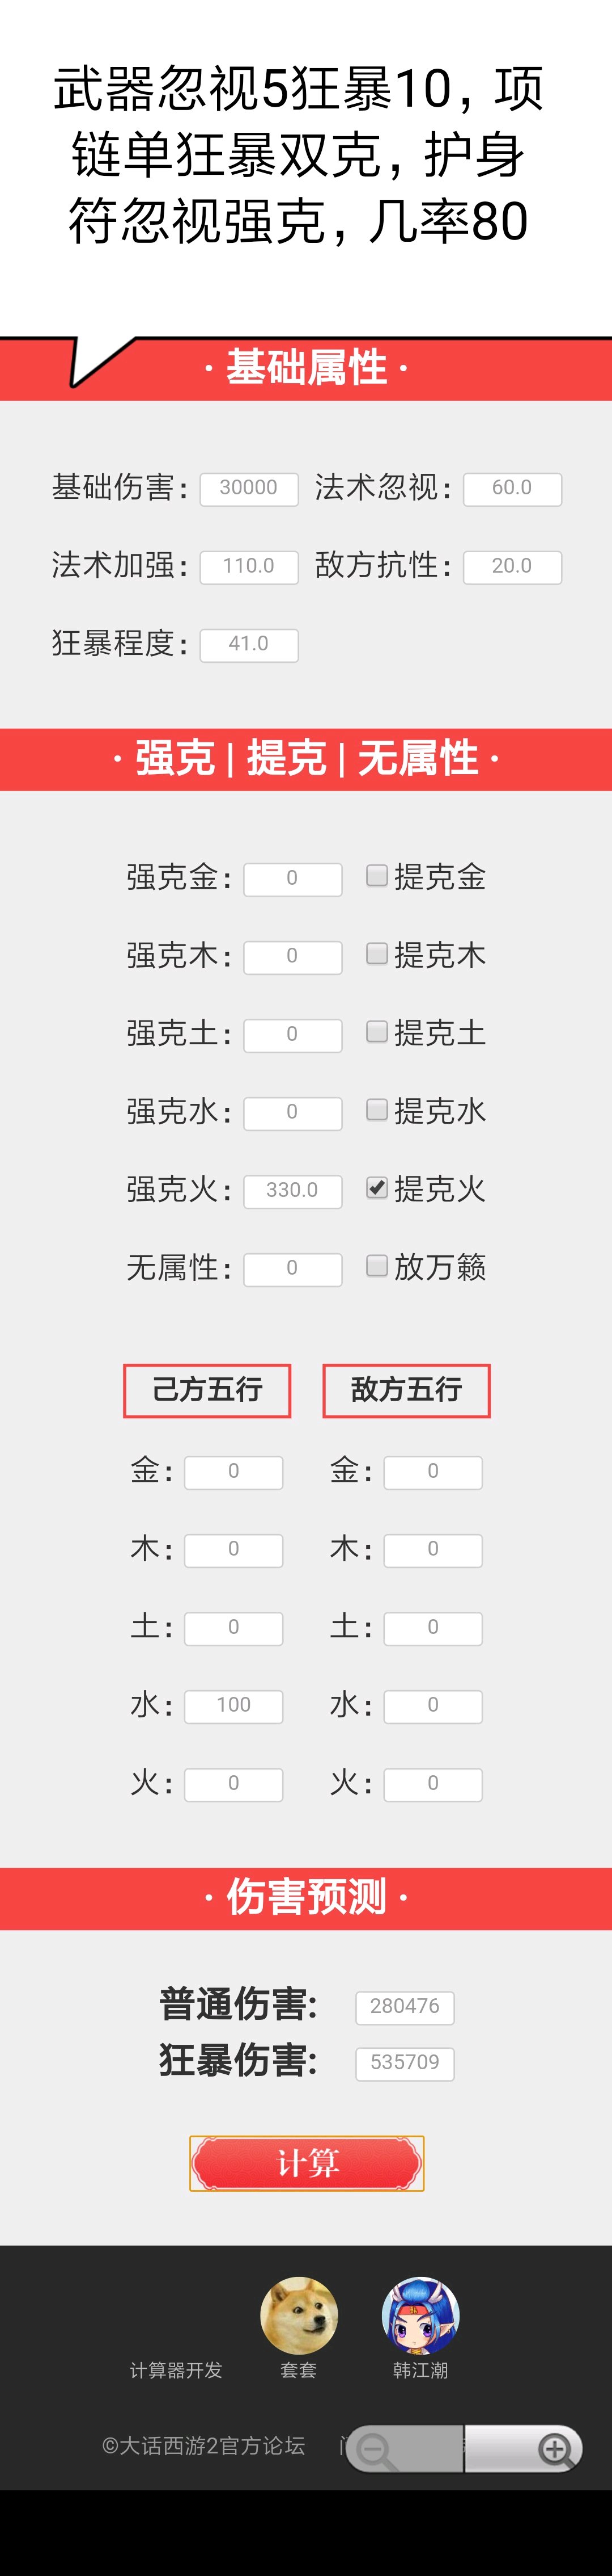Focus the 敌方抗性 input field
The image size is (612, 2576).
tap(512, 566)
